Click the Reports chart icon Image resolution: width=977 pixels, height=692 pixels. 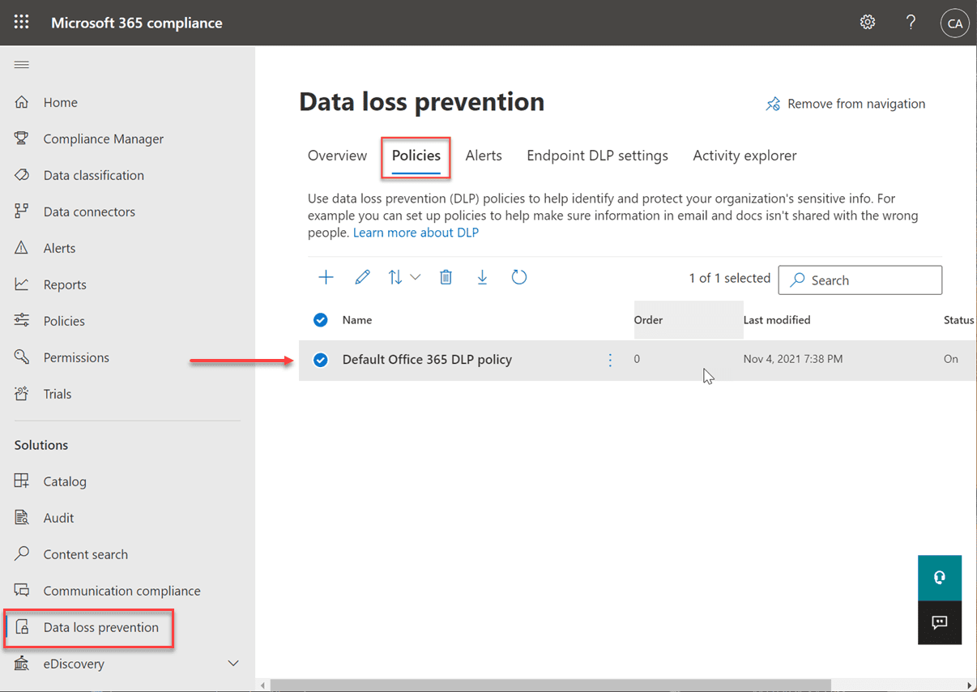tap(22, 284)
